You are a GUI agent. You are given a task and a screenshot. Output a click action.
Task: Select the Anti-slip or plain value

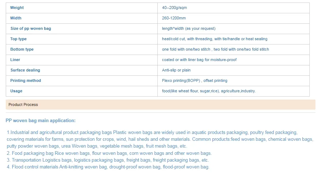pyautogui.click(x=176, y=70)
